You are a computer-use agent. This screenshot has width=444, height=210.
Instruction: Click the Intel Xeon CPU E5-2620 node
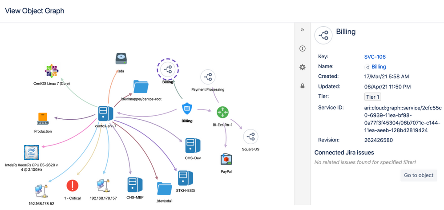(32, 153)
